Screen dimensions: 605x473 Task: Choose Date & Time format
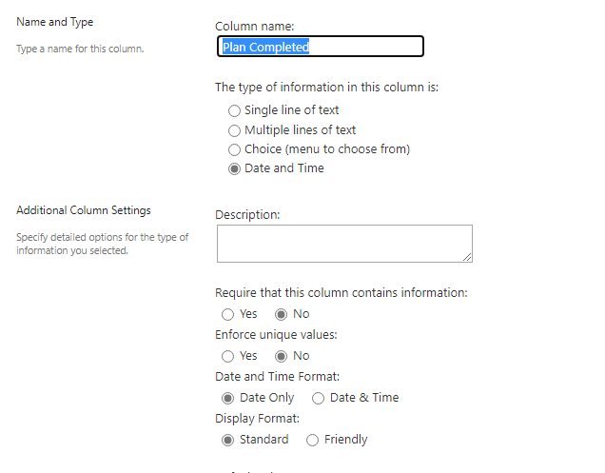tap(318, 398)
